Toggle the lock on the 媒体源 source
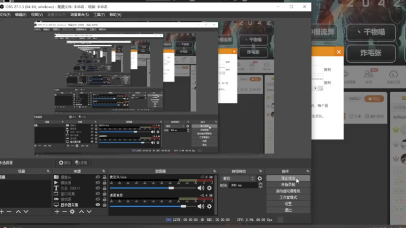406x228 pixels. pos(105,182)
